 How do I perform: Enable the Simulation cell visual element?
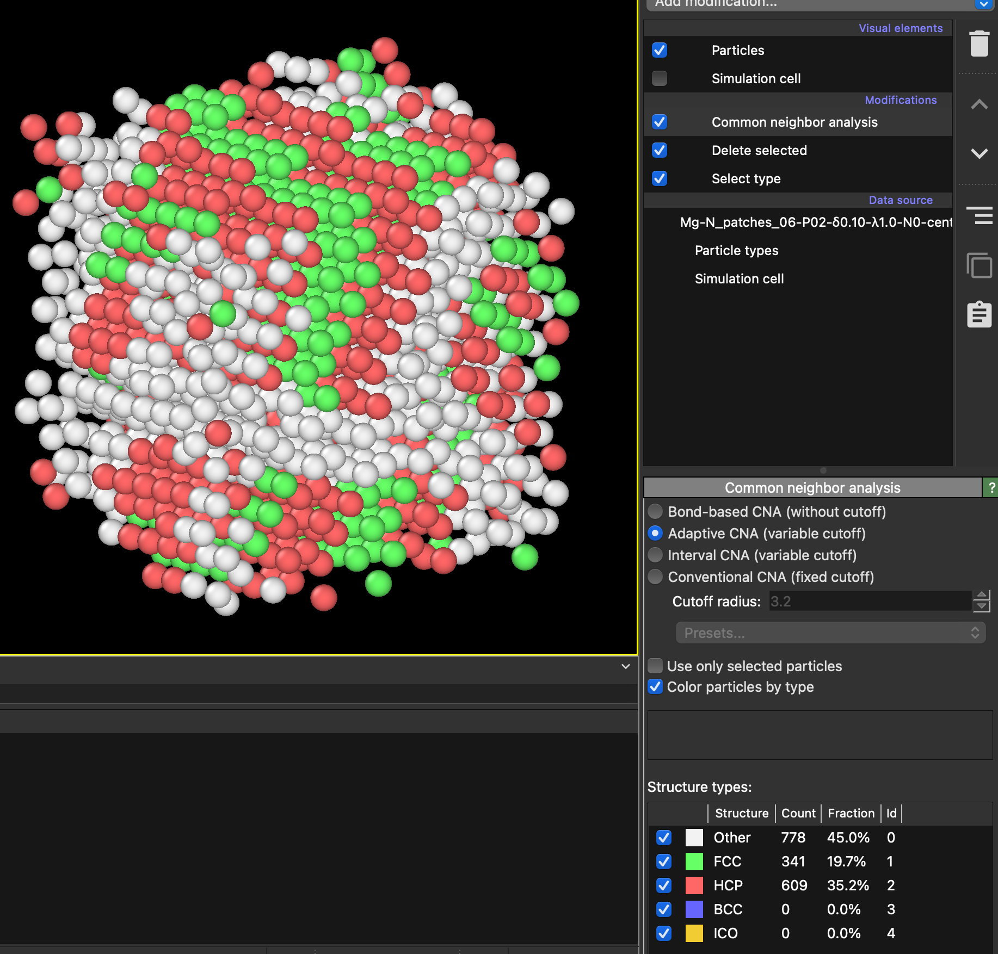659,78
